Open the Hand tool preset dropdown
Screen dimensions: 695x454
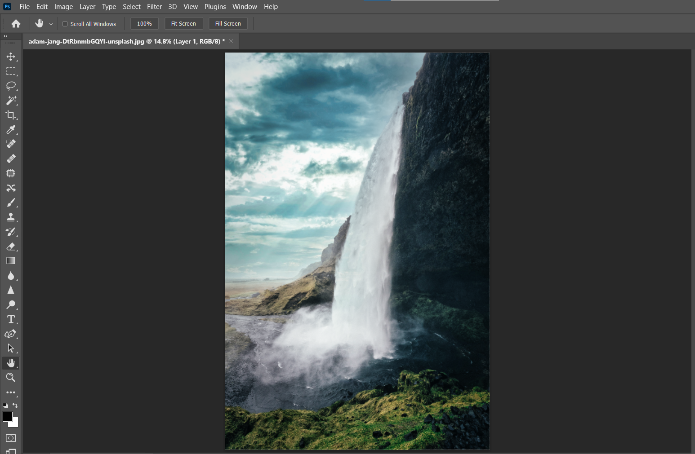[x=51, y=24]
